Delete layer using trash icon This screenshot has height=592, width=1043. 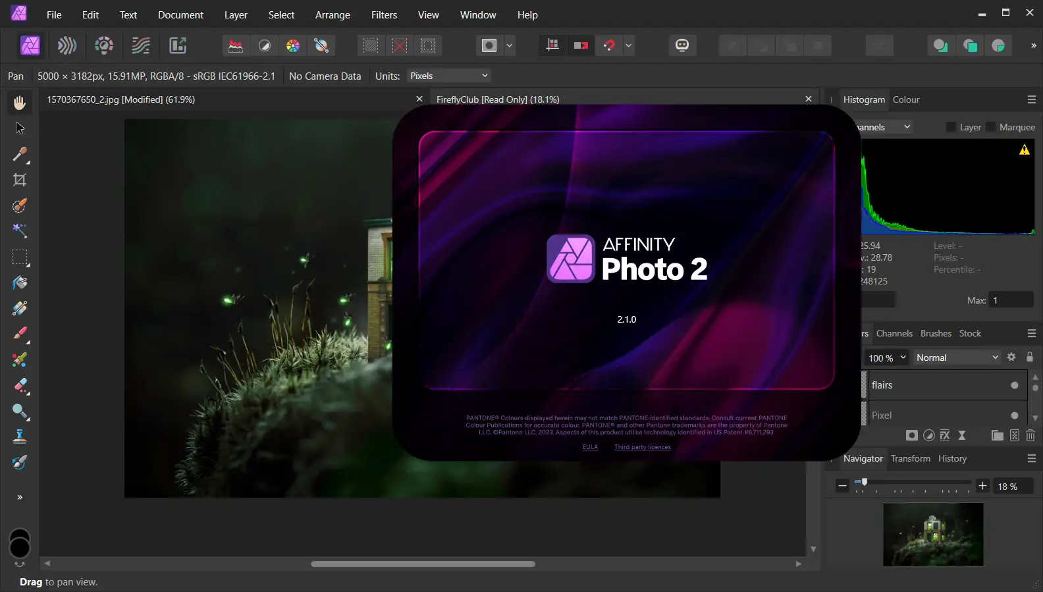1030,435
